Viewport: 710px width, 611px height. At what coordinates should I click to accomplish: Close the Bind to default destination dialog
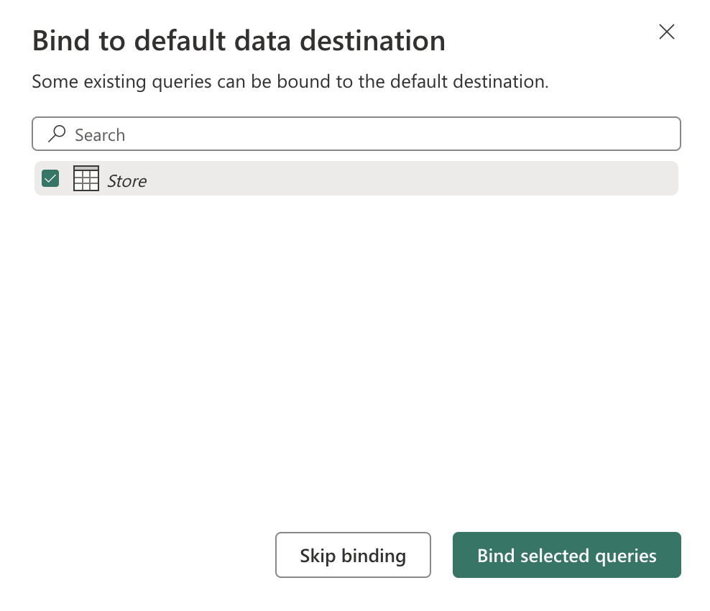[x=667, y=32]
